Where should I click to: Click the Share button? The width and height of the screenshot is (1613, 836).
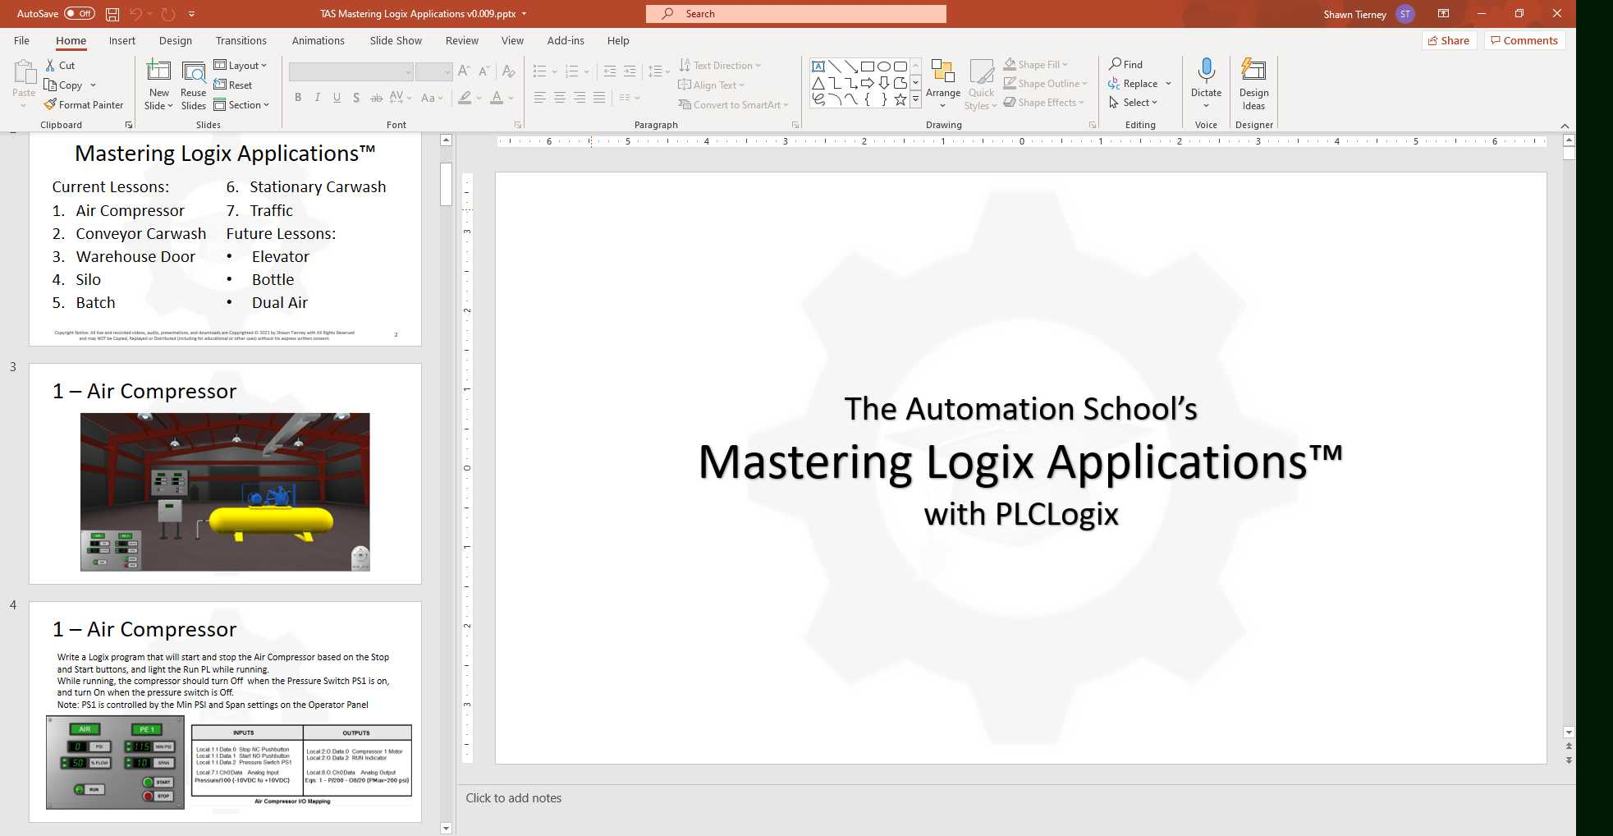point(1449,40)
